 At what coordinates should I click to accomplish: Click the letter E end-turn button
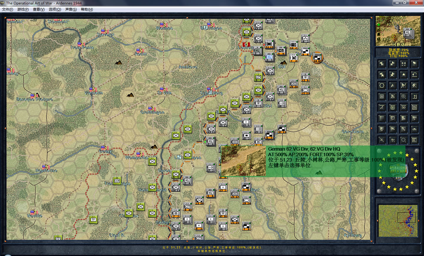[x=415, y=140]
